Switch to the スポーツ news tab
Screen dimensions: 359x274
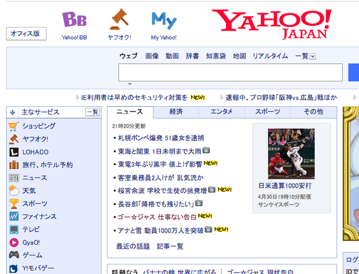point(267,112)
